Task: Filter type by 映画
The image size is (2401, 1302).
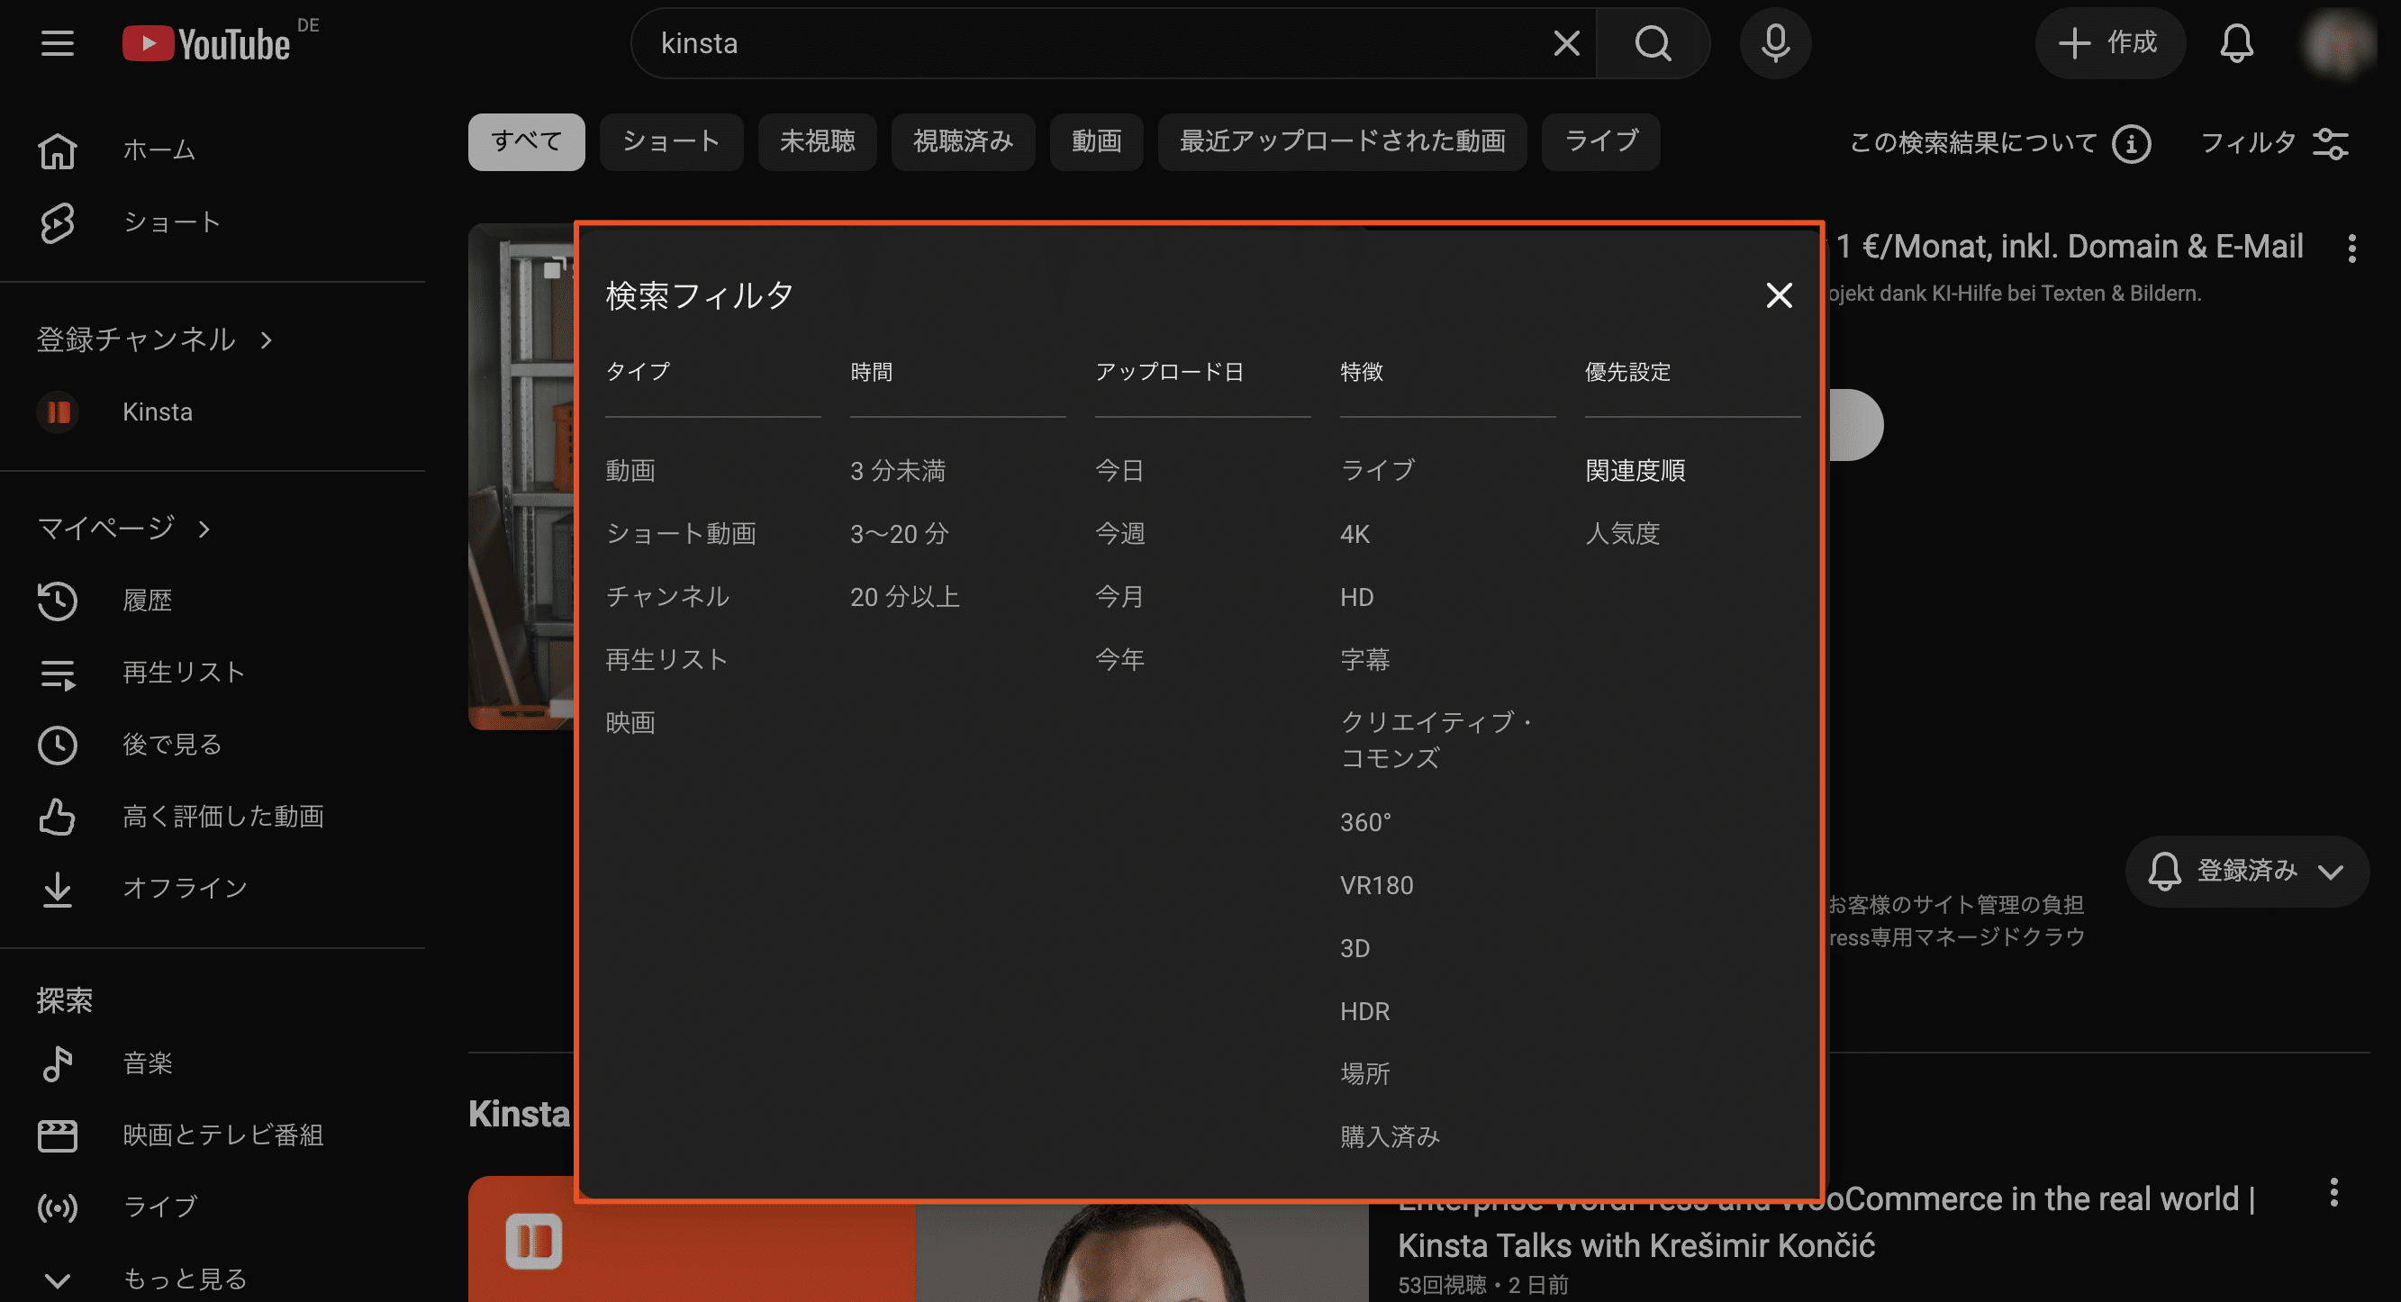Action: [x=630, y=723]
